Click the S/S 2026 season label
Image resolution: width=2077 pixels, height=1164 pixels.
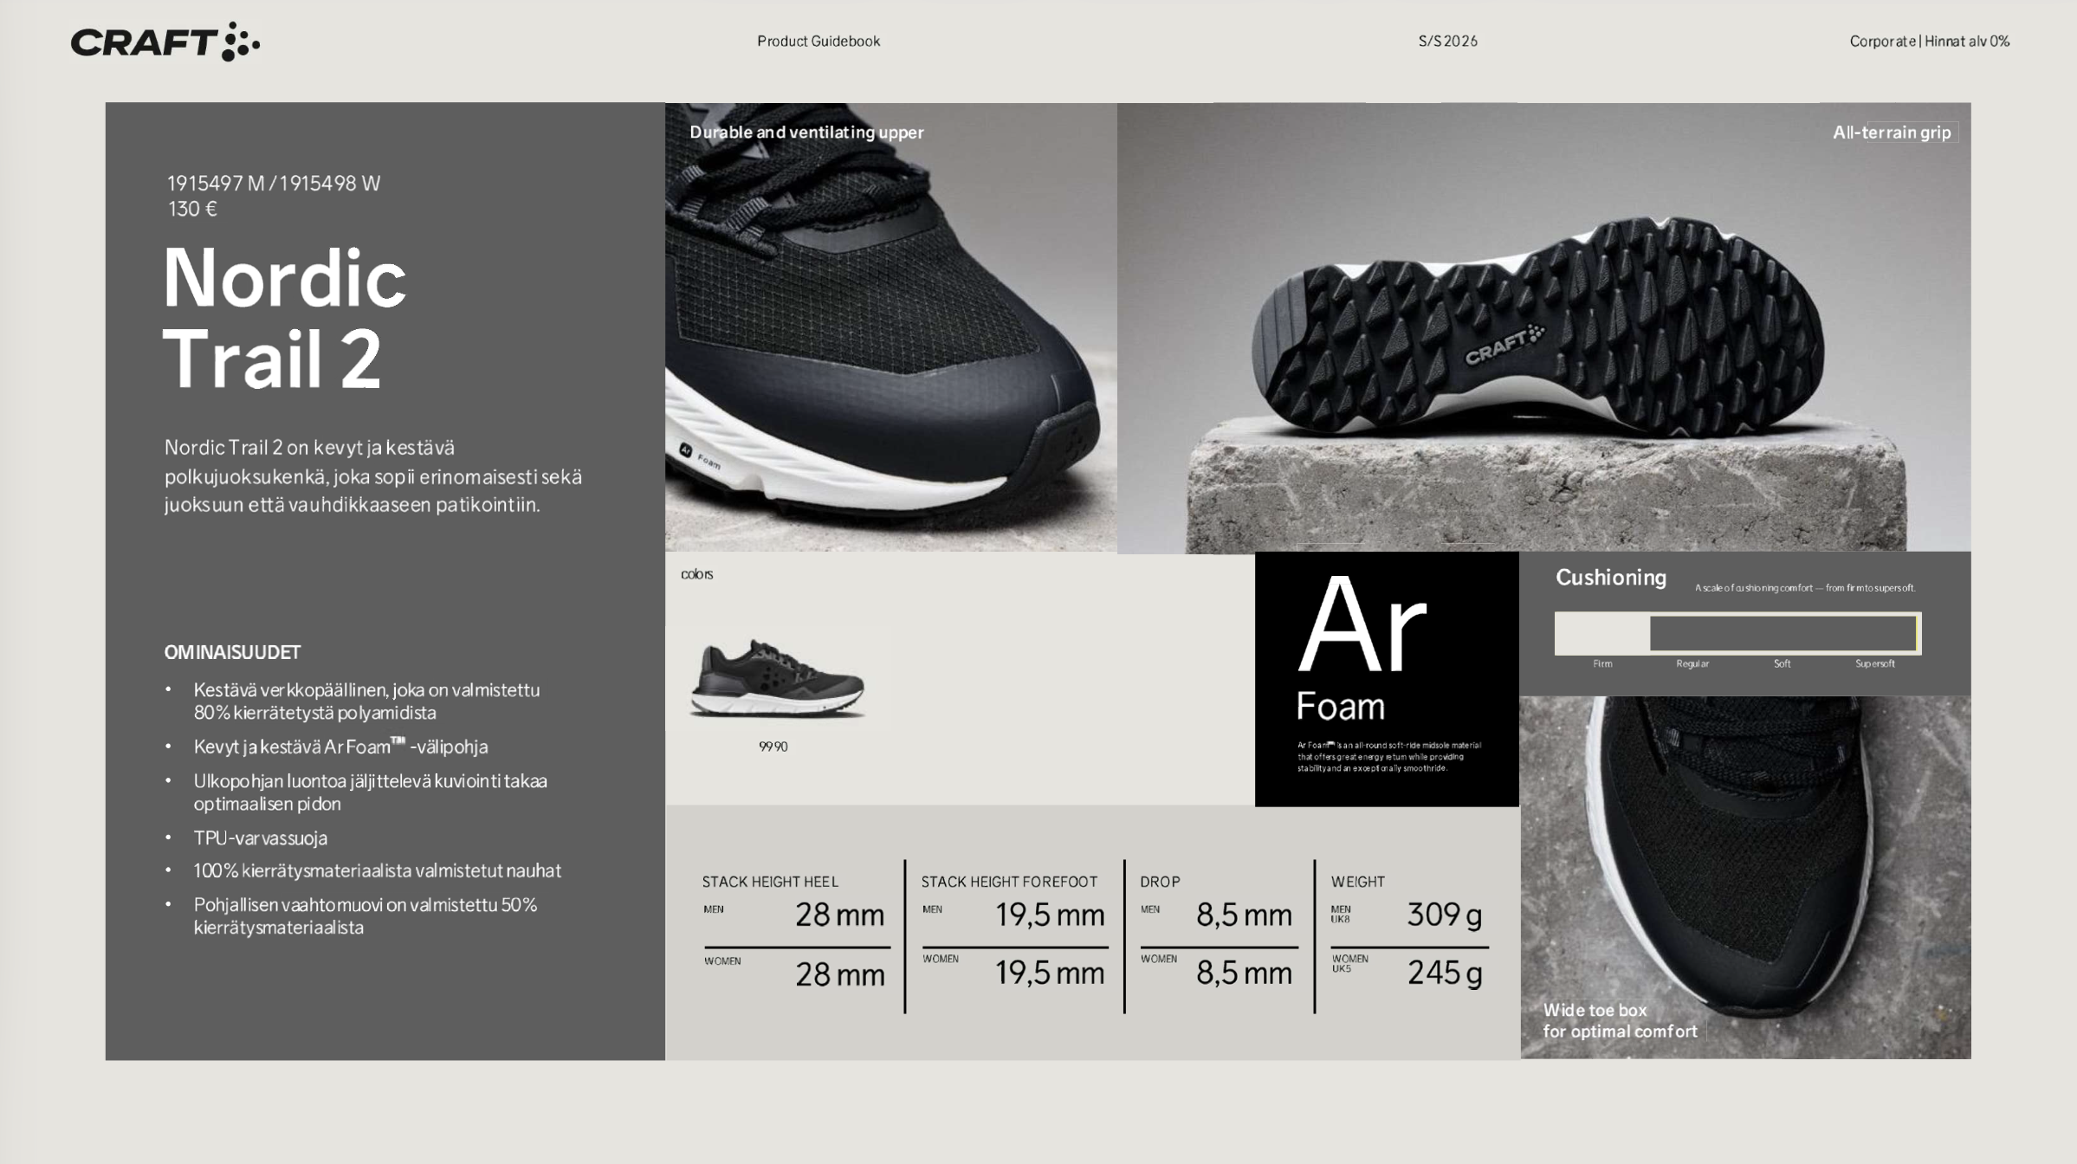(1447, 41)
